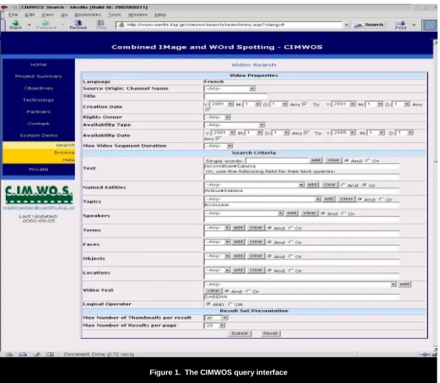The width and height of the screenshot is (440, 383).
Task: Open Max Number of Thumbnails per result dropdown
Action: [216, 318]
